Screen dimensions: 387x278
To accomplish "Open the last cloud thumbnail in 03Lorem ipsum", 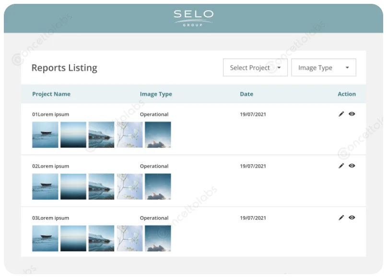I will (x=158, y=238).
